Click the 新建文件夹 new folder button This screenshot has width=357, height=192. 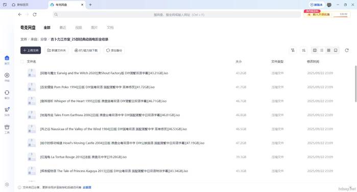[x=57, y=50]
